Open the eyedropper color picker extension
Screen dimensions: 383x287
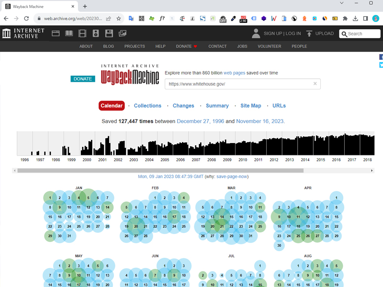click(233, 19)
